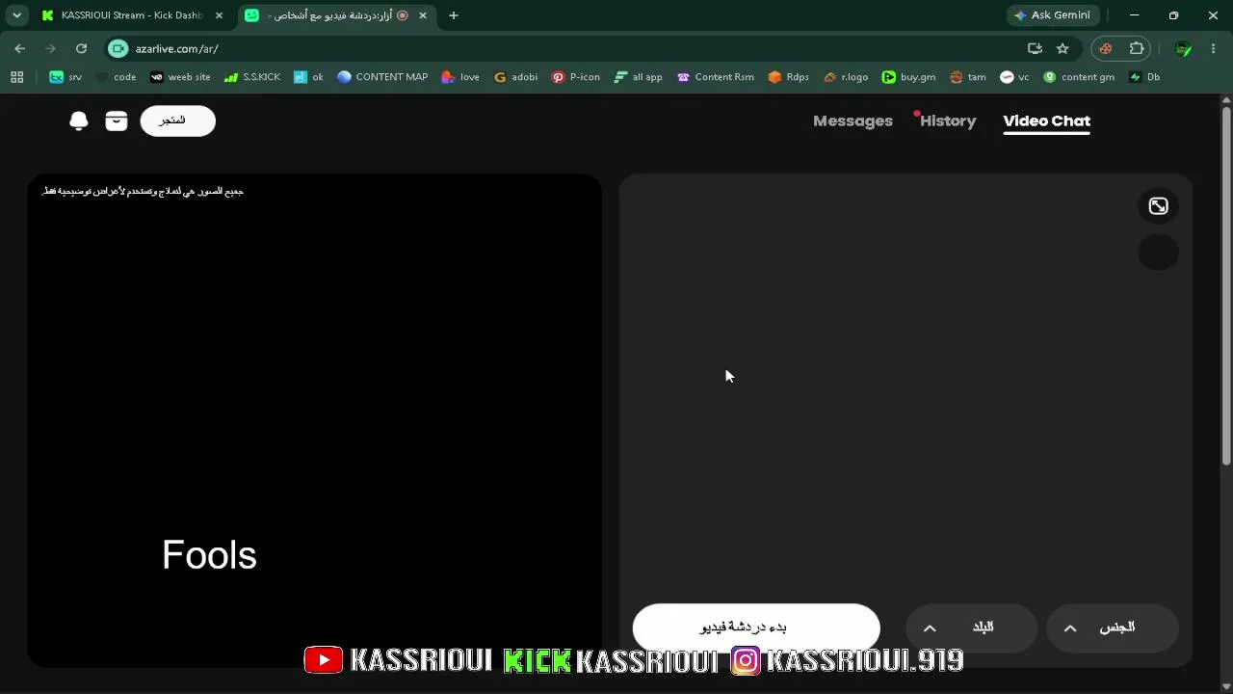Close the Azar video chat tab

coord(422,15)
